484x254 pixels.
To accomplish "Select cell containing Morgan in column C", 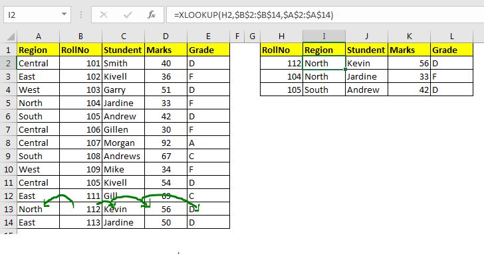I will point(123,143).
